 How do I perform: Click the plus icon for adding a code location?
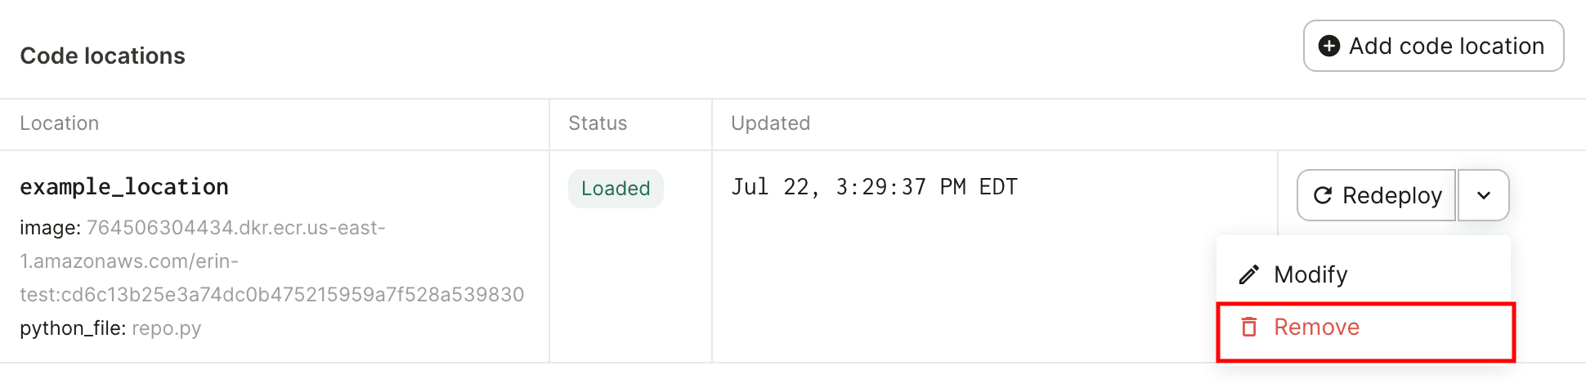tap(1329, 47)
